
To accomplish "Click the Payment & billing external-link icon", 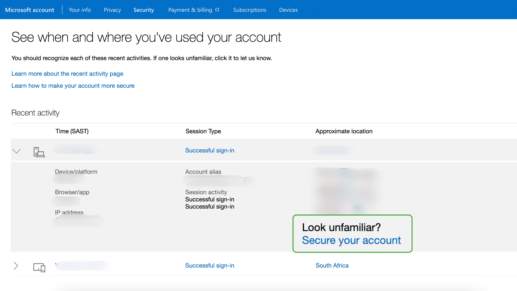I will pyautogui.click(x=217, y=10).
